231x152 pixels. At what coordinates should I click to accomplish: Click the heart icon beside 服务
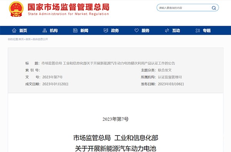click(137, 30)
